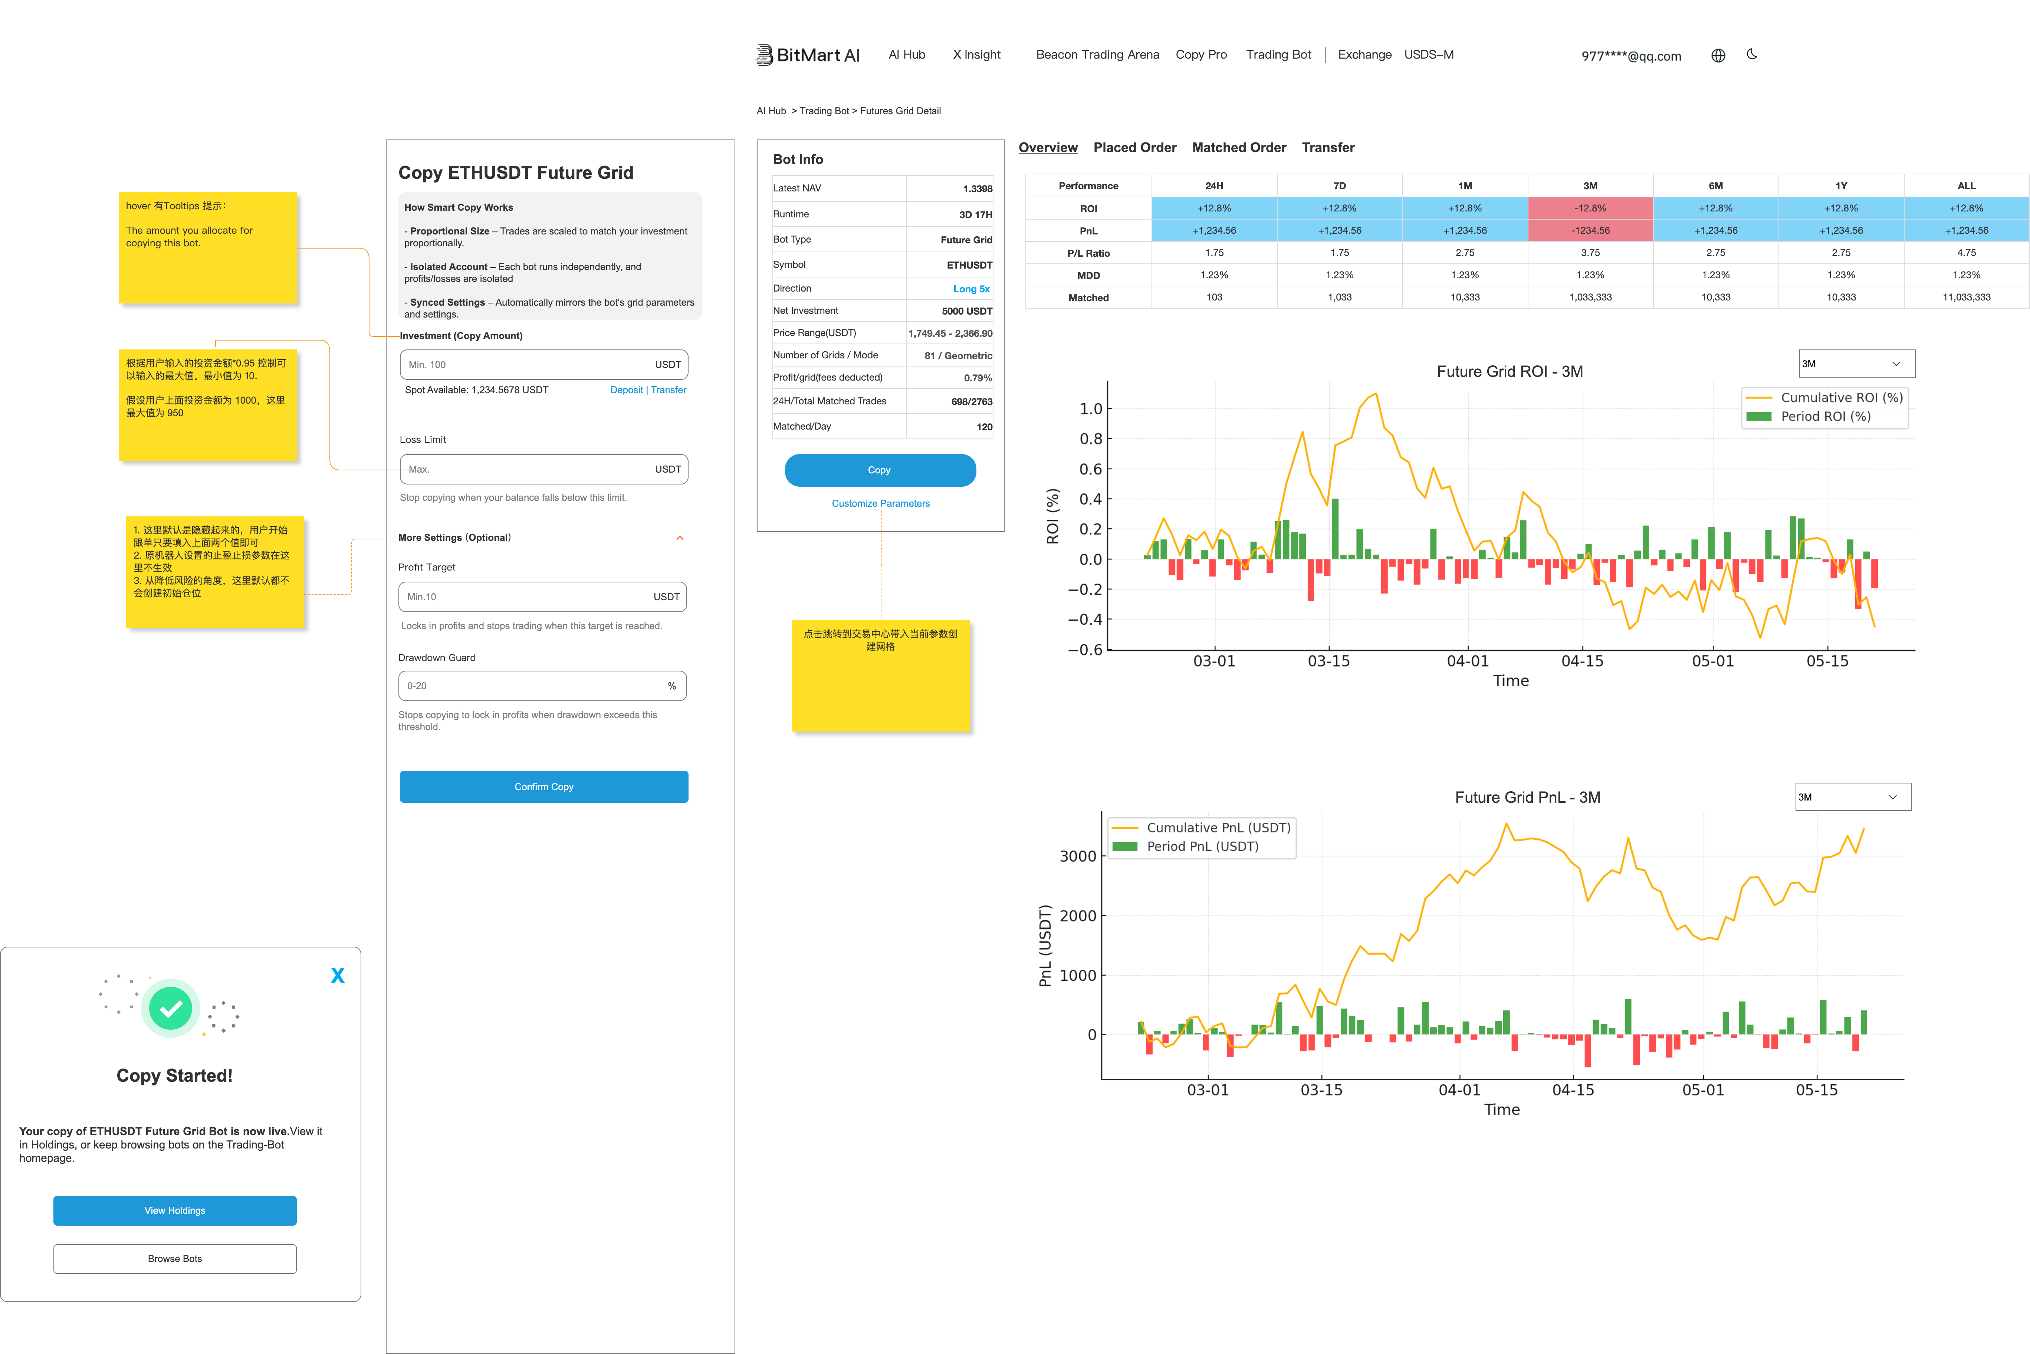2030x1354 pixels.
Task: Switch to the Placed Order tab
Action: (x=1134, y=148)
